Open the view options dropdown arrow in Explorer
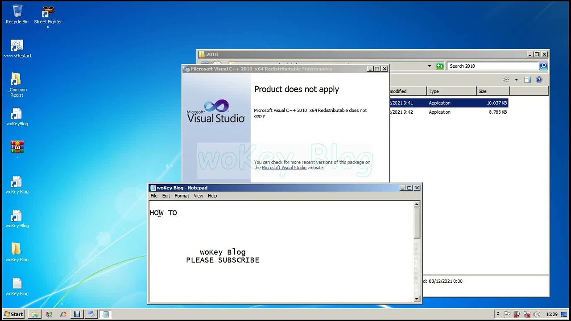The width and height of the screenshot is (571, 321). pos(516,80)
